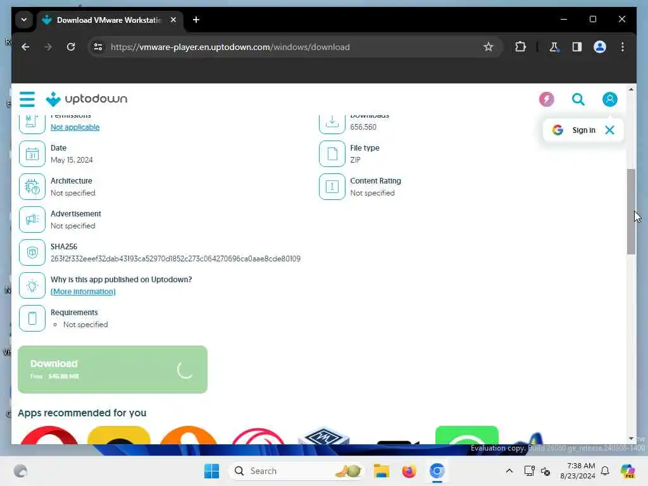
Task: Click the File type document icon
Action: click(332, 154)
